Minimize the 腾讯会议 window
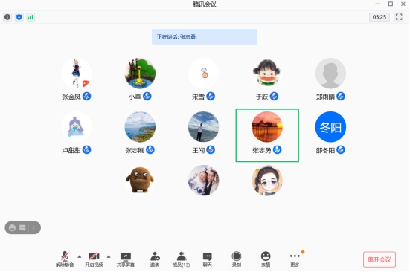The image size is (410, 272). (377, 4)
